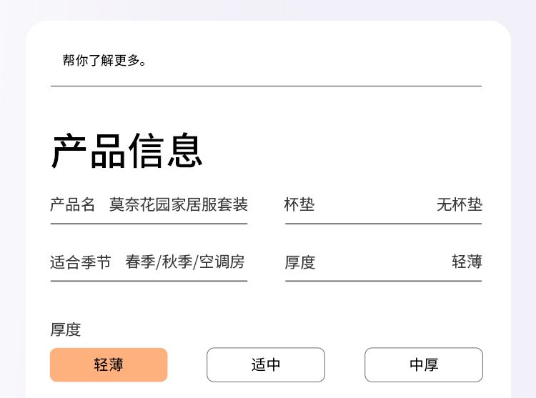Viewport: 536px width, 398px height.
Task: Click the underline beneath the 厚度 info row
Action: pos(383,281)
